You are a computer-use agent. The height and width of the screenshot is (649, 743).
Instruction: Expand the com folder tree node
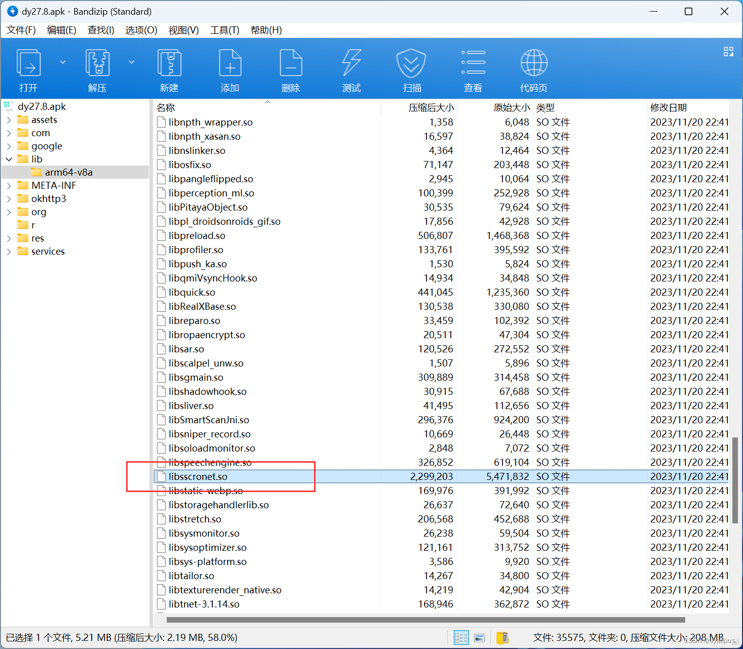click(x=9, y=133)
